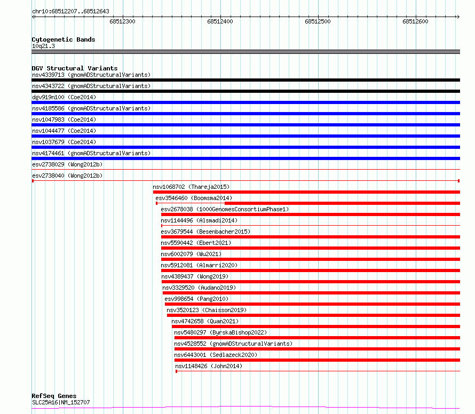Click the blue bar under dgv919n100
The height and width of the screenshot is (414, 475).
(246, 102)
